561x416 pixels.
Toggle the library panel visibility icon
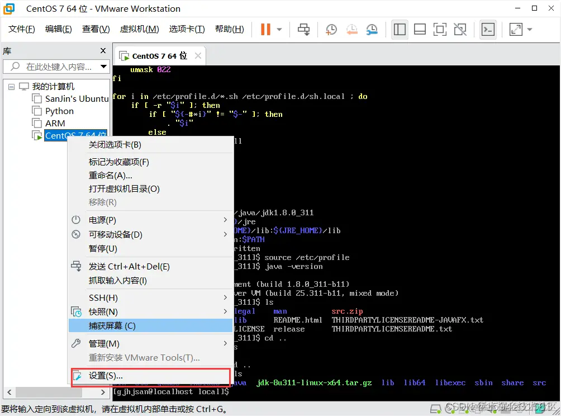click(400, 29)
